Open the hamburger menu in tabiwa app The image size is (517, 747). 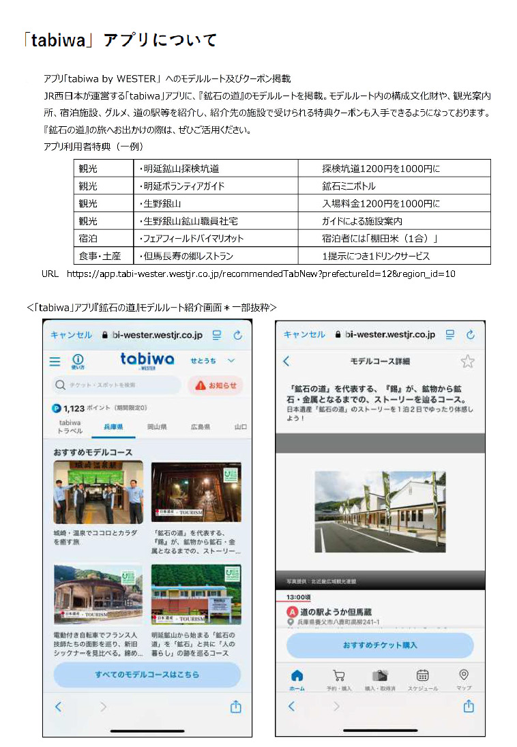pos(55,361)
